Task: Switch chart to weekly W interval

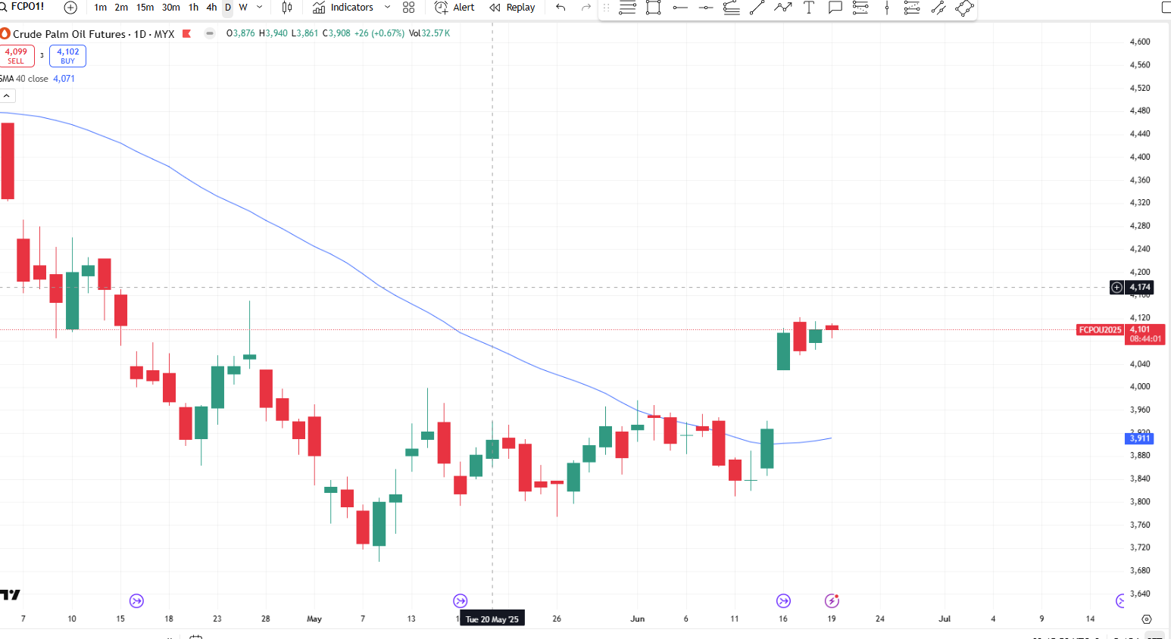Action: (x=243, y=8)
